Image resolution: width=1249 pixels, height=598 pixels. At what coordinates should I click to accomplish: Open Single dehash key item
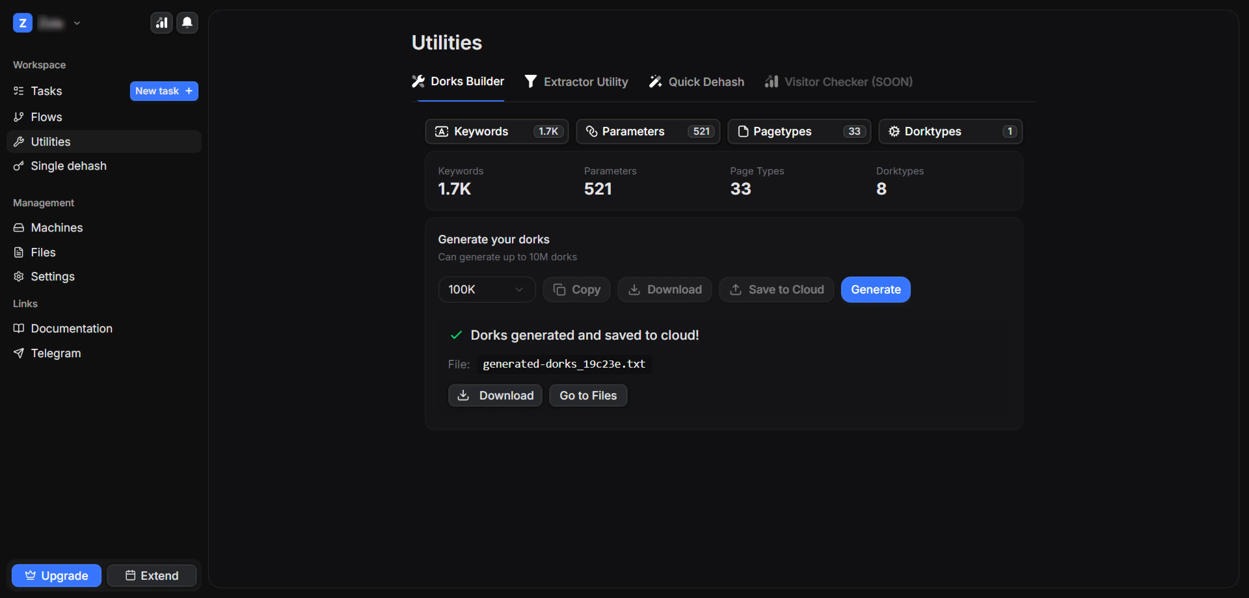pos(68,166)
